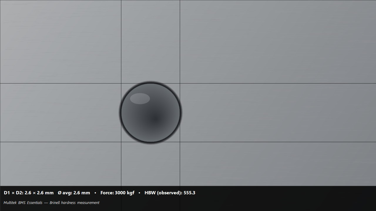Image resolution: width=376 pixels, height=211 pixels.
Task: Click the "Ø avg: 2.6 mm" value
Action: 74,193
